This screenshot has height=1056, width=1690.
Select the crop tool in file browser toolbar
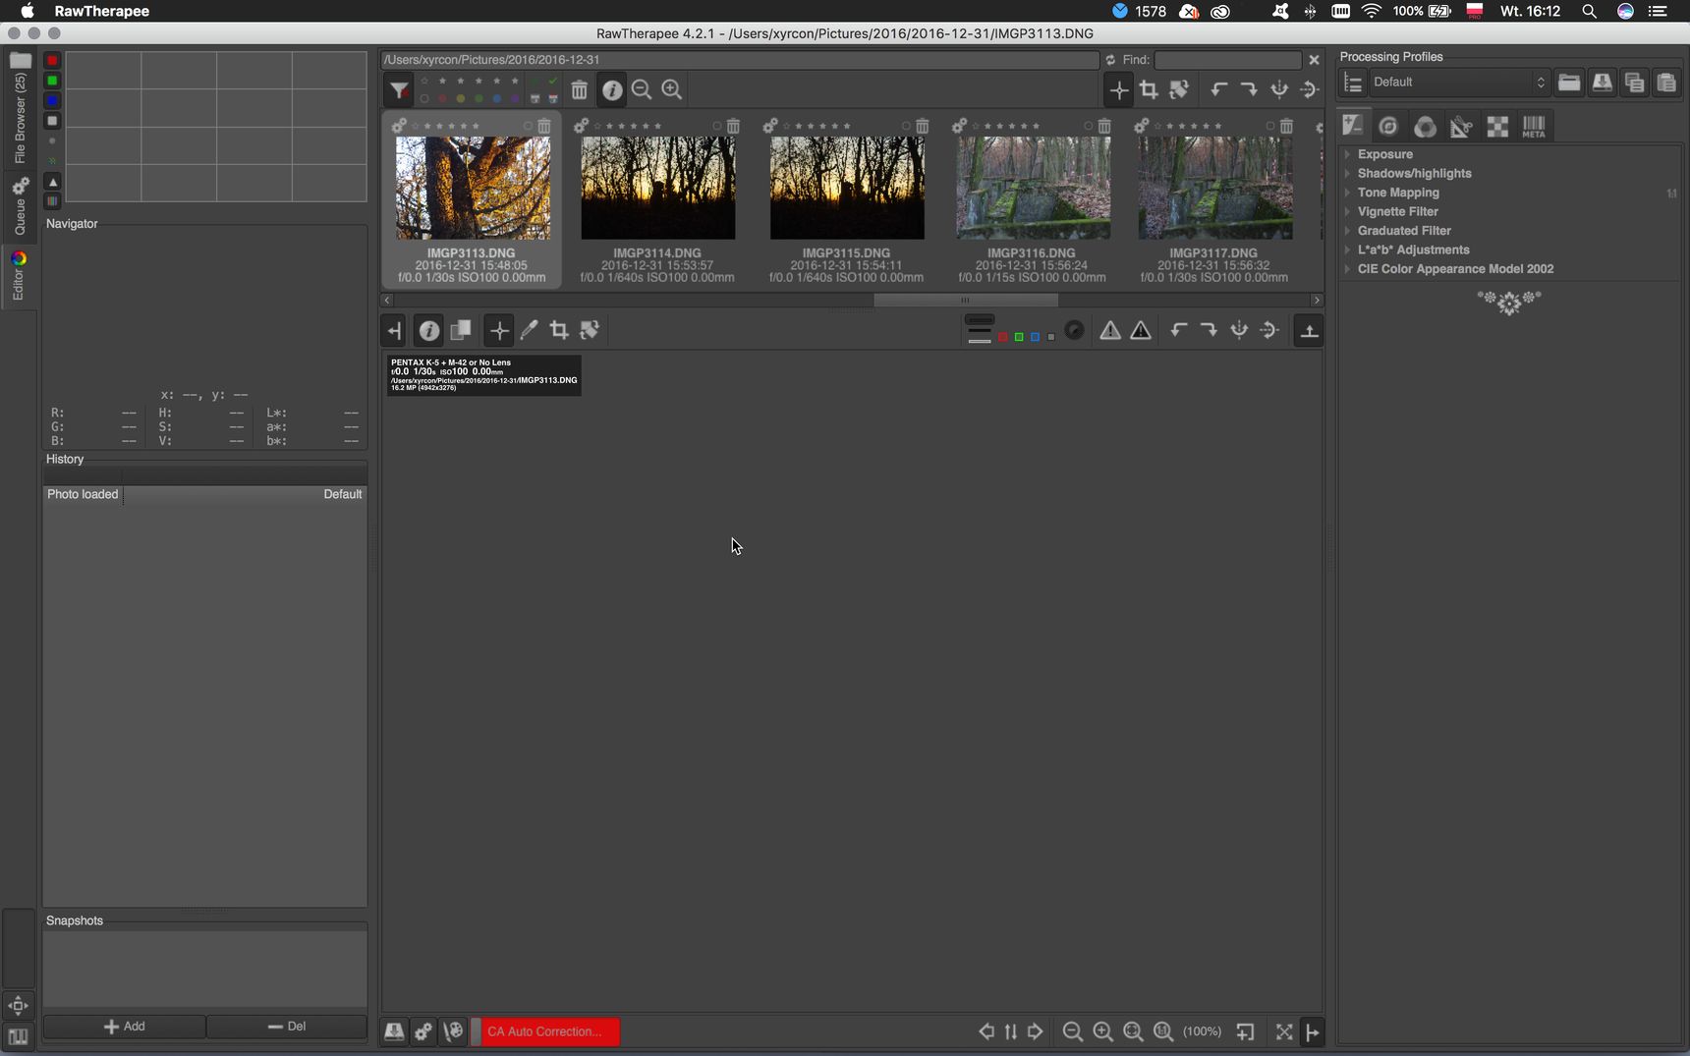1149,90
